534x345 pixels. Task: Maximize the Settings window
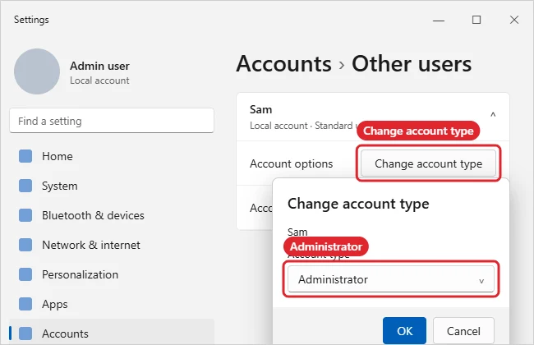click(x=476, y=20)
